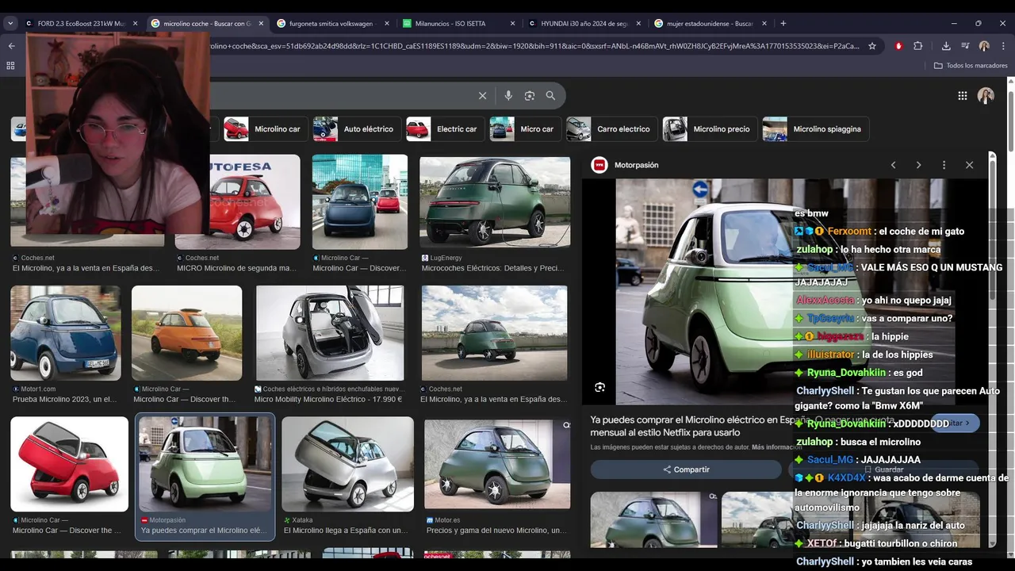Bookmark this page with the star icon
Image resolution: width=1015 pixels, height=571 pixels.
[x=872, y=46]
